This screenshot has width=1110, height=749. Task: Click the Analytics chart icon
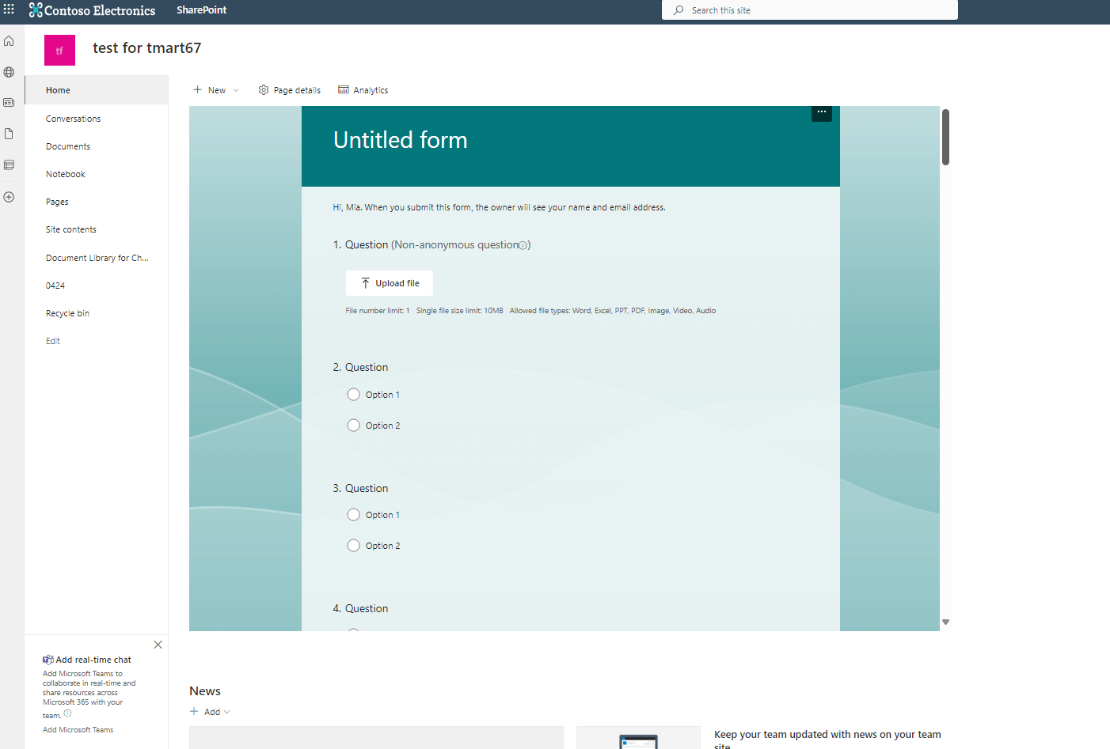pos(344,90)
